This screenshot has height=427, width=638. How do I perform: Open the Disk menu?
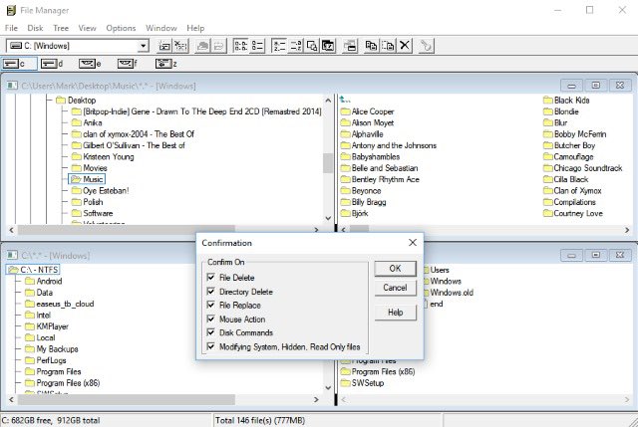click(x=35, y=28)
